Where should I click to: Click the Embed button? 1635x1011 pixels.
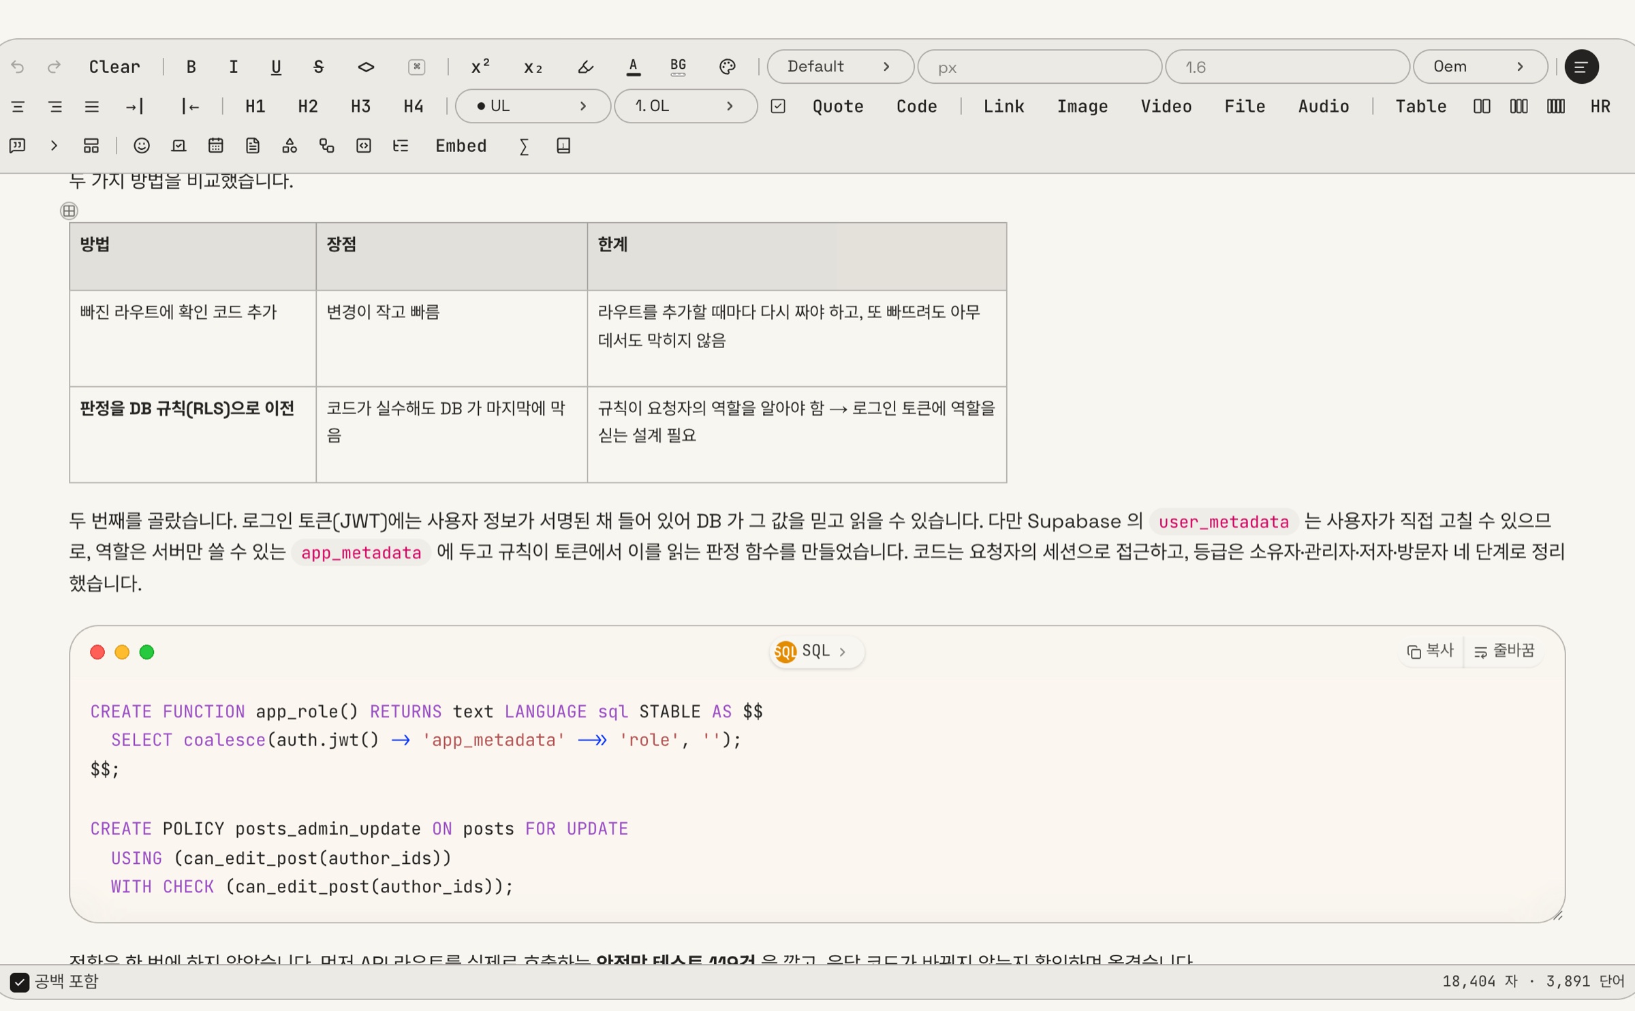[x=461, y=146]
